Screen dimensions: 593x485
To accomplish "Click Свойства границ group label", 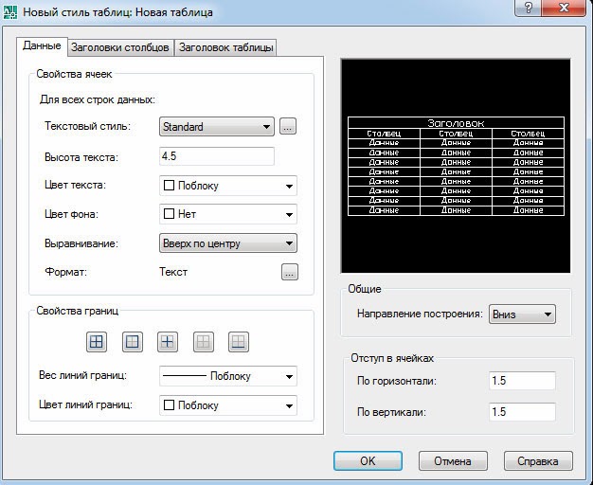I will [x=77, y=311].
